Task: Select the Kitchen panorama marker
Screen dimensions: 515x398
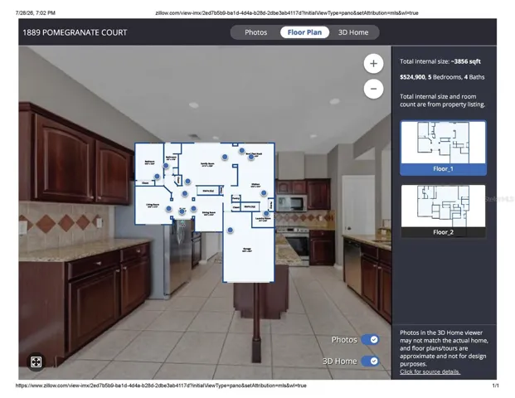Action: (264, 193)
